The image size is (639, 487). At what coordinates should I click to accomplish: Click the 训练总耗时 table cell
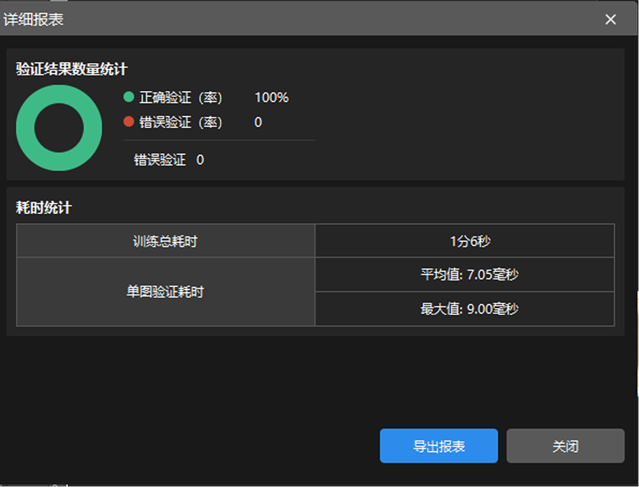click(x=165, y=241)
